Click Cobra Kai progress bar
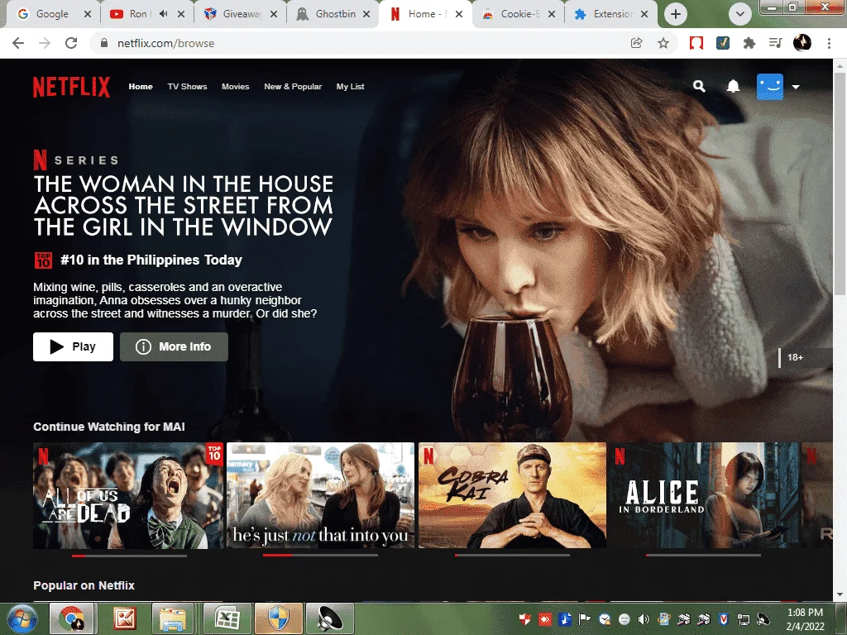Image resolution: width=847 pixels, height=635 pixels. 512,555
